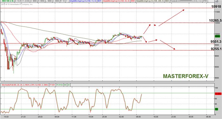
Task: Click the date field D: 10.05.11 23:00
Action: tap(22, 1)
